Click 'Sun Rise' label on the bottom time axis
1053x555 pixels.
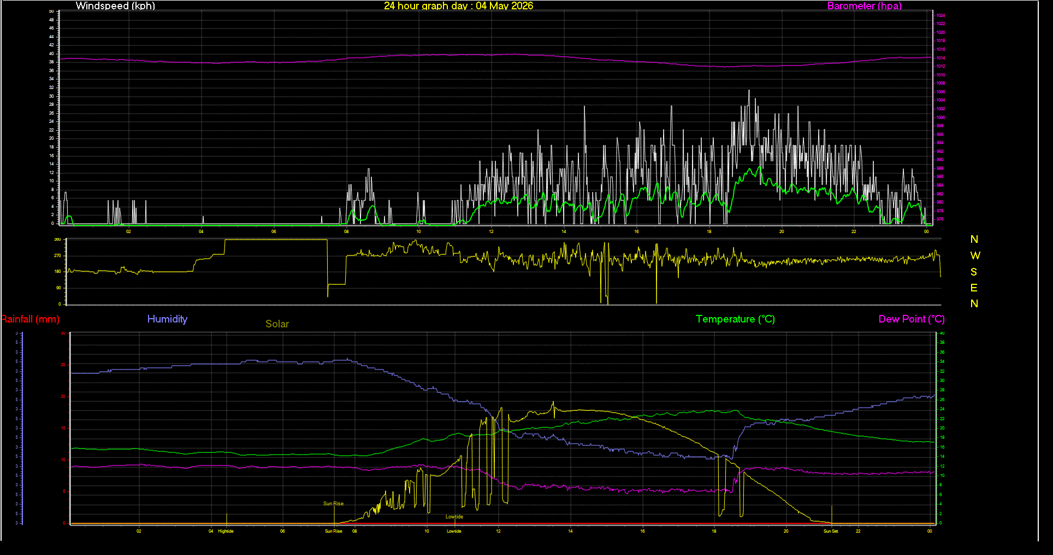coord(334,531)
